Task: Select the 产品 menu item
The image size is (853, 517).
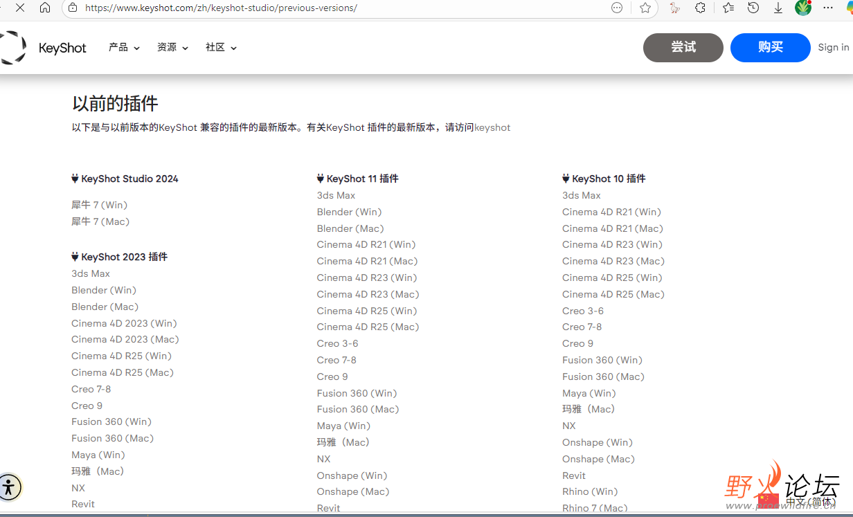Action: coord(118,48)
